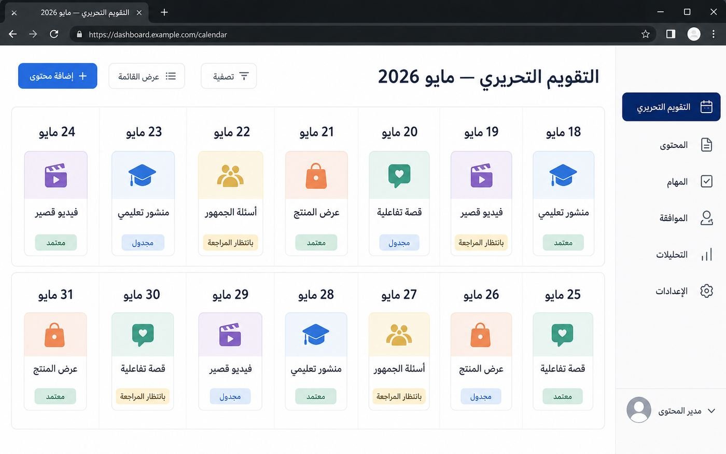Open the audience people icon on 22 مايو

tap(230, 176)
